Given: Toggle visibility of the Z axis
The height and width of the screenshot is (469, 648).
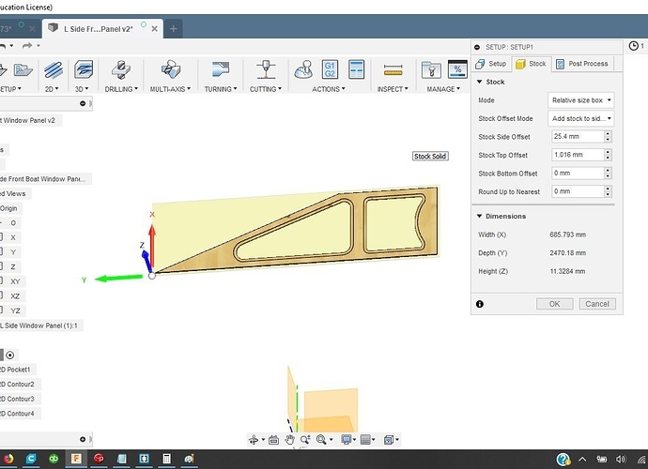Looking at the screenshot, I should point(1,266).
